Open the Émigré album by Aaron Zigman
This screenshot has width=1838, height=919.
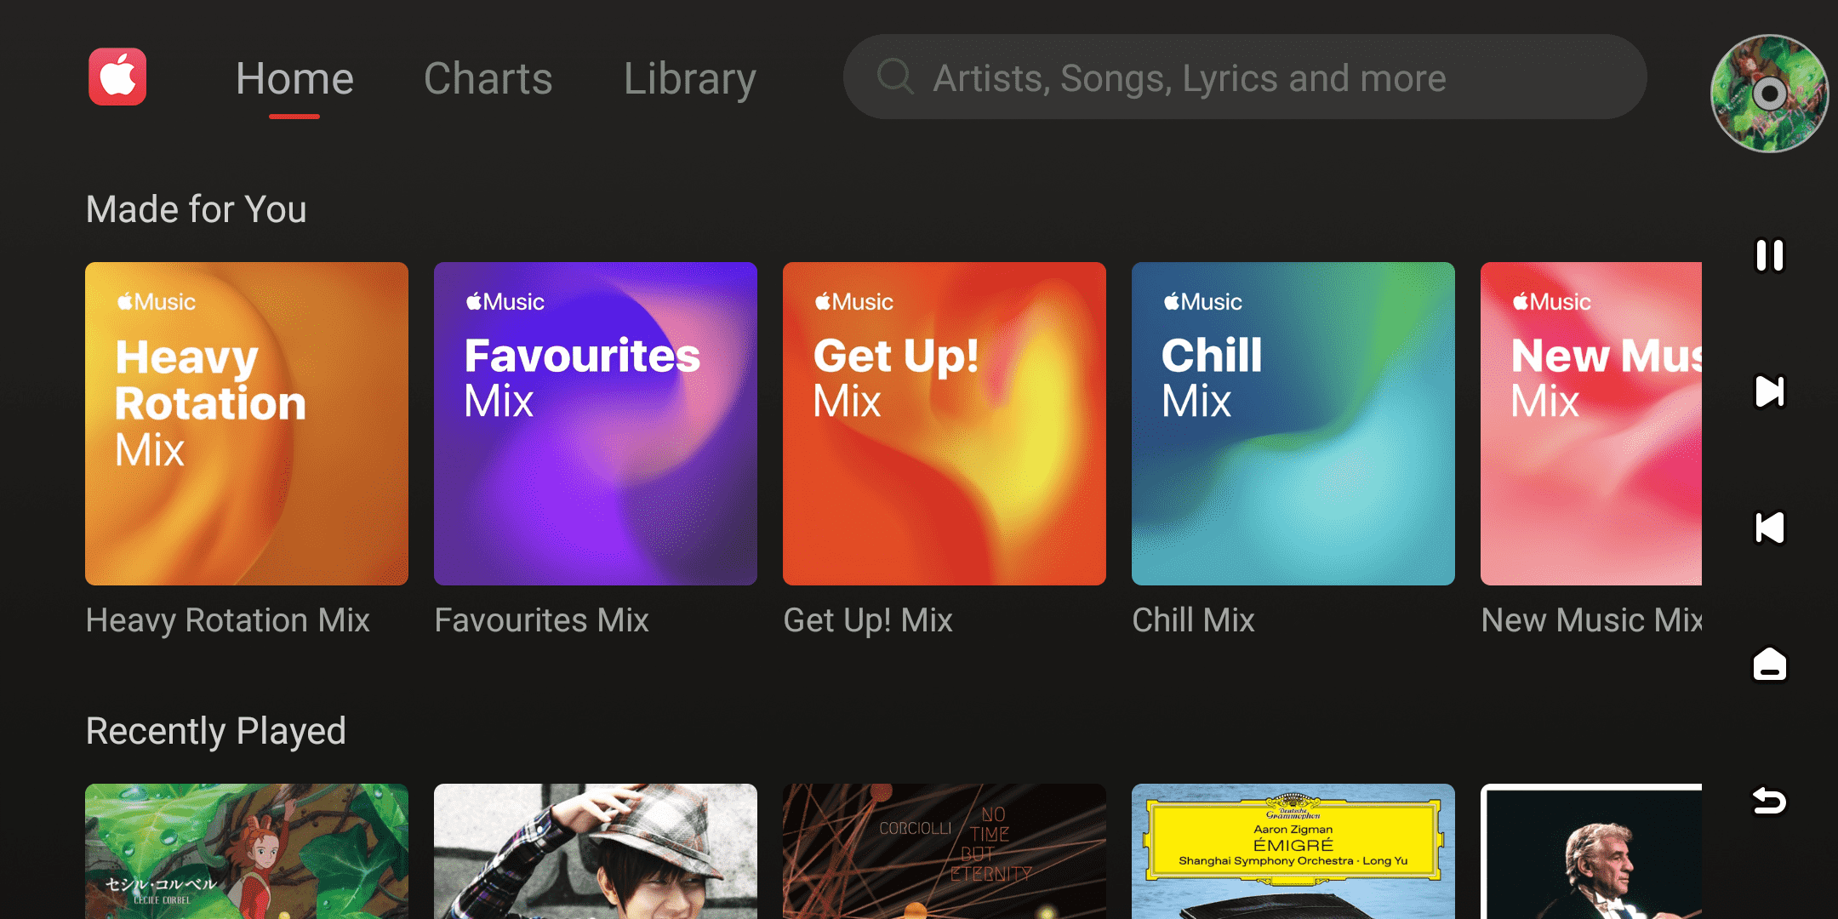(1293, 851)
